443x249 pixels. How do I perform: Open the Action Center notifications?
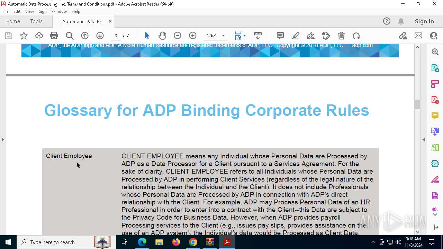[x=432, y=242]
